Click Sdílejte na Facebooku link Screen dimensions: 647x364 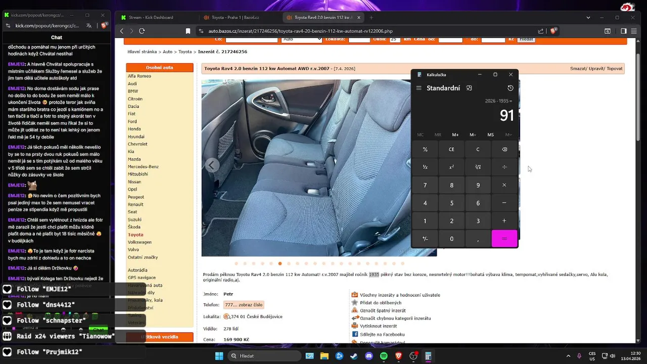coord(382,334)
